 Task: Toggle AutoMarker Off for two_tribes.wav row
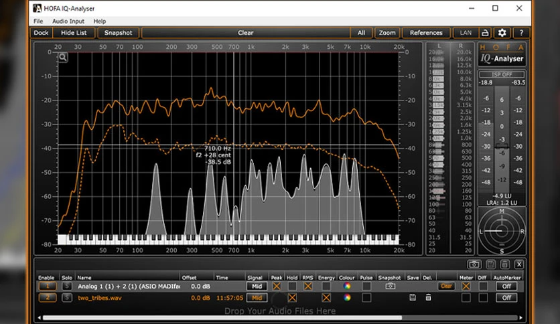506,297
